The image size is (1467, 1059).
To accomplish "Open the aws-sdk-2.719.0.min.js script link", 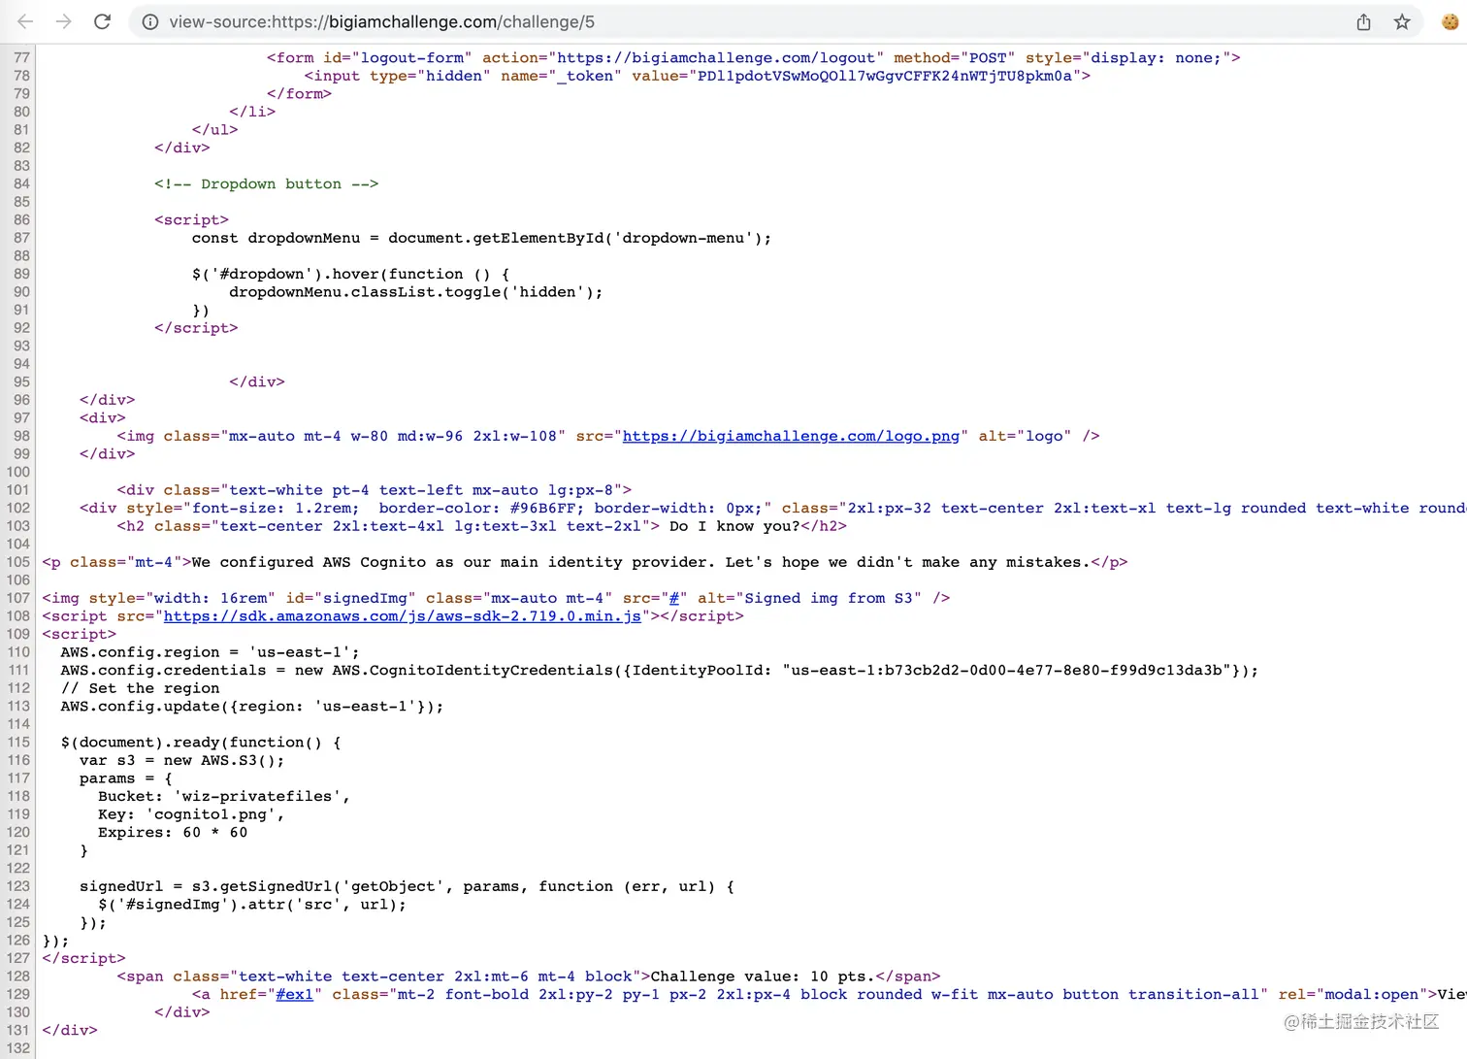I will point(403,616).
